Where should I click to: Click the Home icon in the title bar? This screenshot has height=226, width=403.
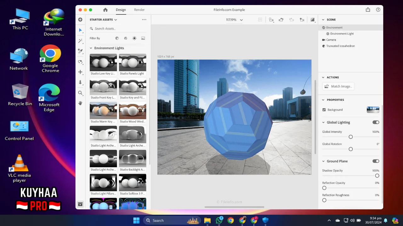pyautogui.click(x=105, y=10)
